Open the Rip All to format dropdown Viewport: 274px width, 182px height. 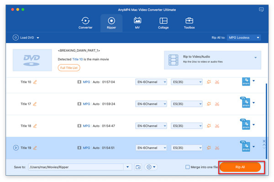pos(244,37)
